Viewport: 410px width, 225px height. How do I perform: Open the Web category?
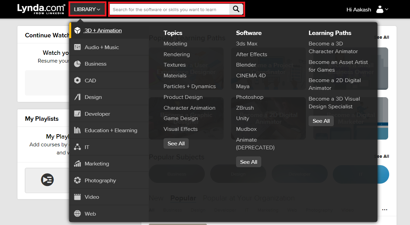[x=109, y=214]
